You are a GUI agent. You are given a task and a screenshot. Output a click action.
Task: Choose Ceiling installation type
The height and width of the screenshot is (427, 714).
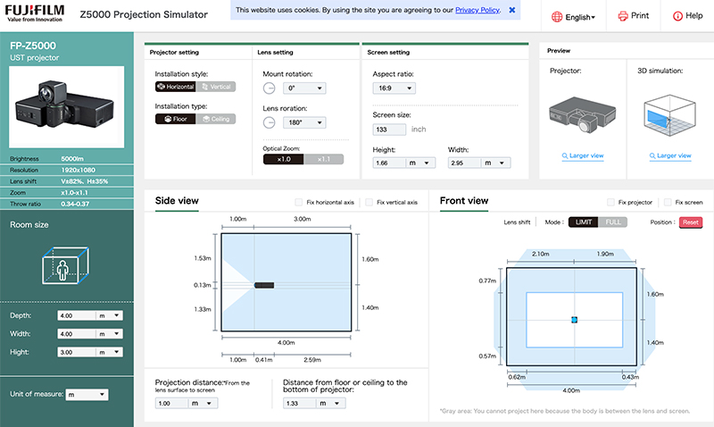(x=215, y=118)
